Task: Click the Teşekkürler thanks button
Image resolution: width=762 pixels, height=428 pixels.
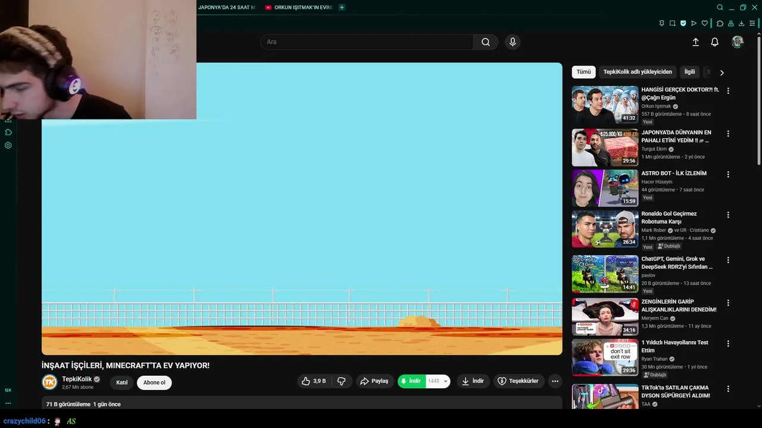Action: point(518,381)
